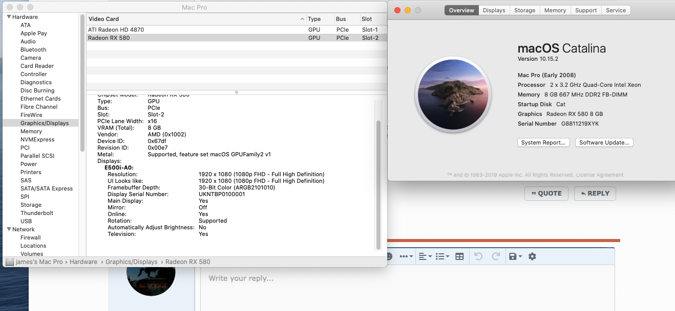This screenshot has height=311, width=675.
Task: Select Printers in the sidebar
Action: [x=31, y=172]
